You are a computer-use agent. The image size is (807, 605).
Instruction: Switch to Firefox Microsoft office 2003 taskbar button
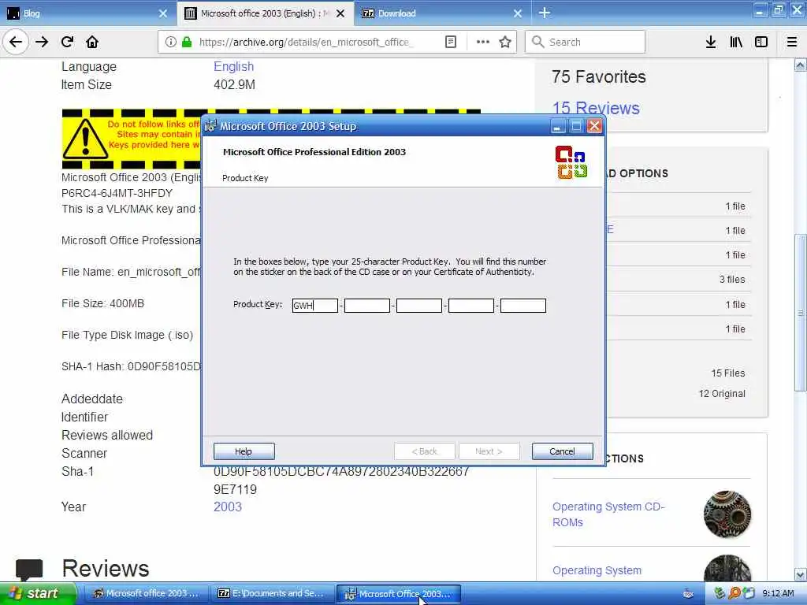click(146, 593)
